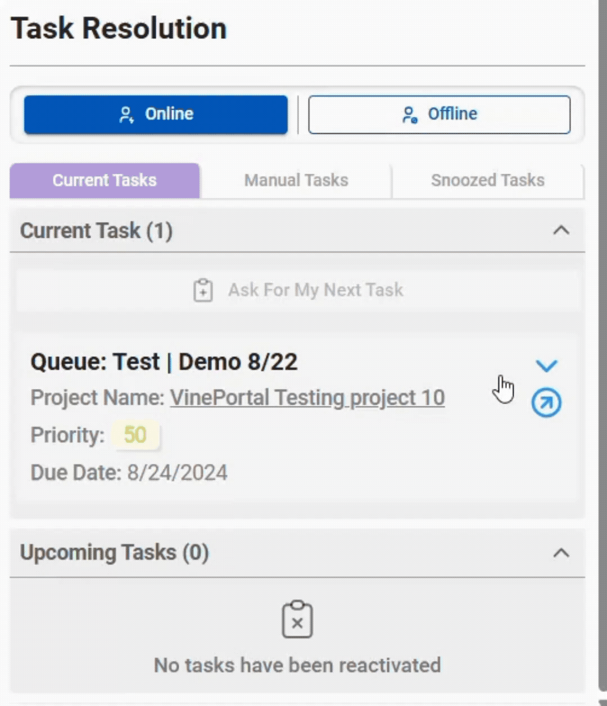Switch to the Manual Tasks tab
Screen dimensions: 607x706
(x=296, y=180)
